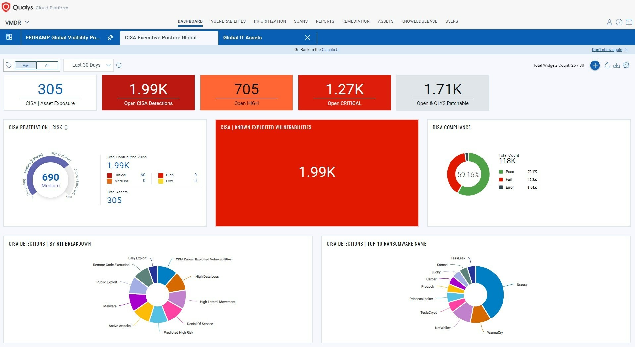This screenshot has width=635, height=347.
Task: Open dashboard settings gear icon
Action: click(626, 65)
